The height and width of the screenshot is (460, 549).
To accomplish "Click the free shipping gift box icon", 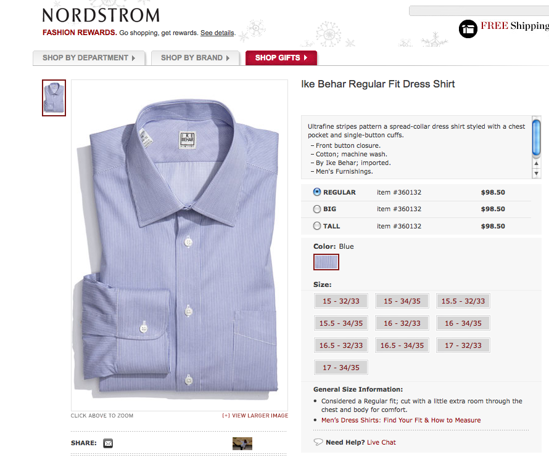I will (468, 29).
